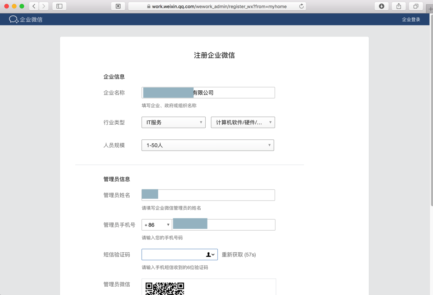Toggle the Safari sidebar icon
This screenshot has height=295, width=433.
60,6
